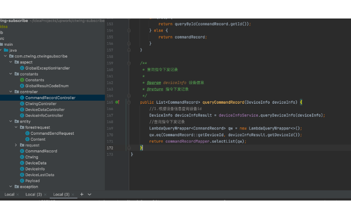Click implements gutter icon at line 165
This screenshot has height=219, width=351.
(117, 102)
